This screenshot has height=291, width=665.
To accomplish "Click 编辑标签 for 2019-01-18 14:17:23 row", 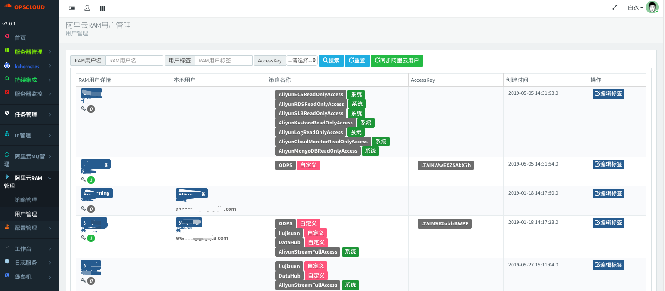I will (608, 223).
